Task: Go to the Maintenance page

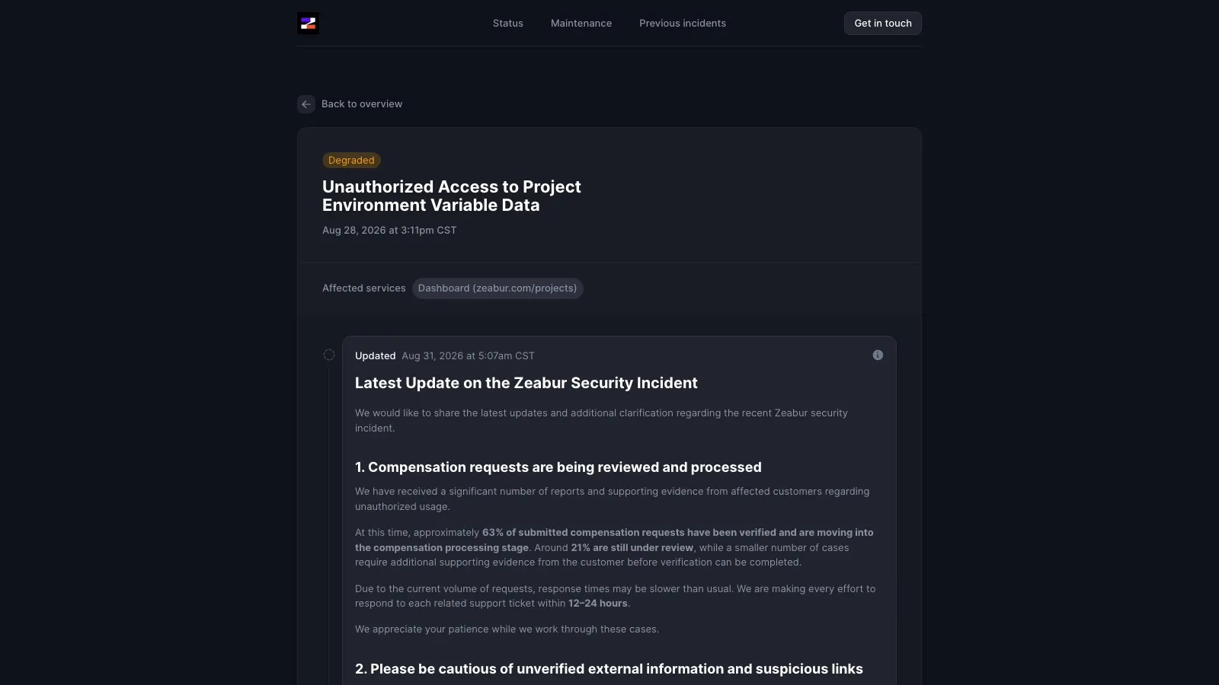Action: tap(581, 24)
